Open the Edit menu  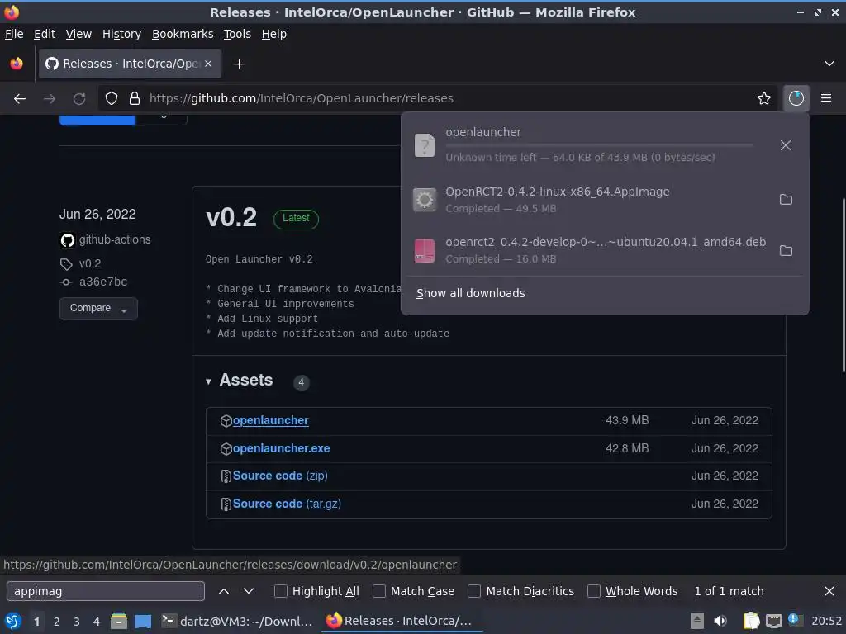click(45, 34)
